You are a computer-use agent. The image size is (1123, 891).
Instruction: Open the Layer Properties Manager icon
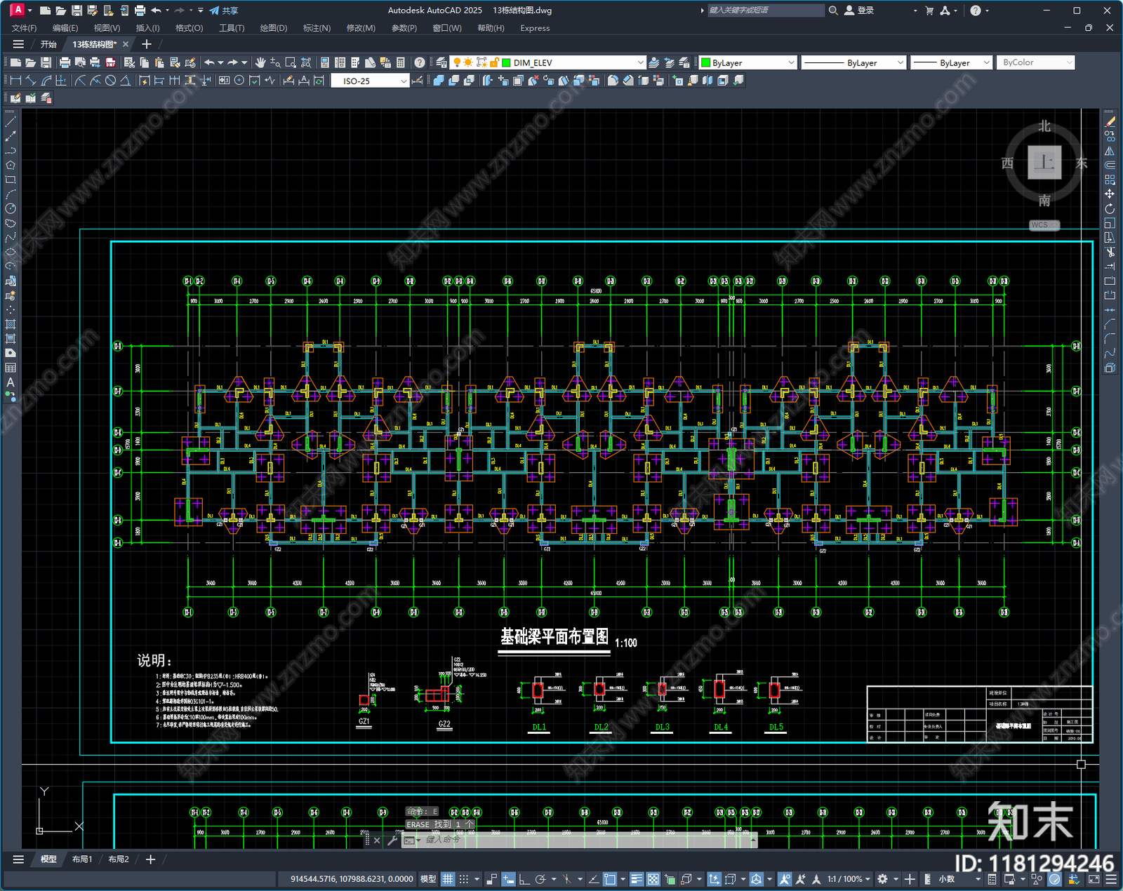point(441,62)
